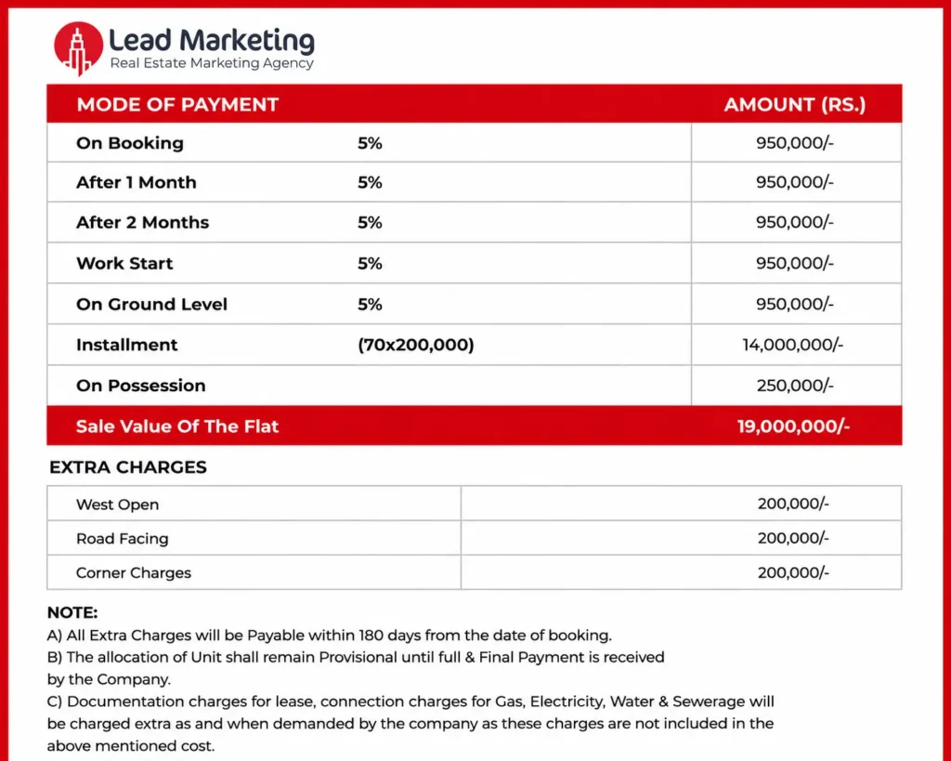
Task: Click the After 1 Month amount 950,000/-
Action: pos(795,182)
